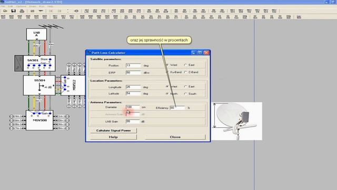The height and width of the screenshot is (190, 337).
Task: Select the MSV 524 component in top toolbar
Action: click(266, 11)
